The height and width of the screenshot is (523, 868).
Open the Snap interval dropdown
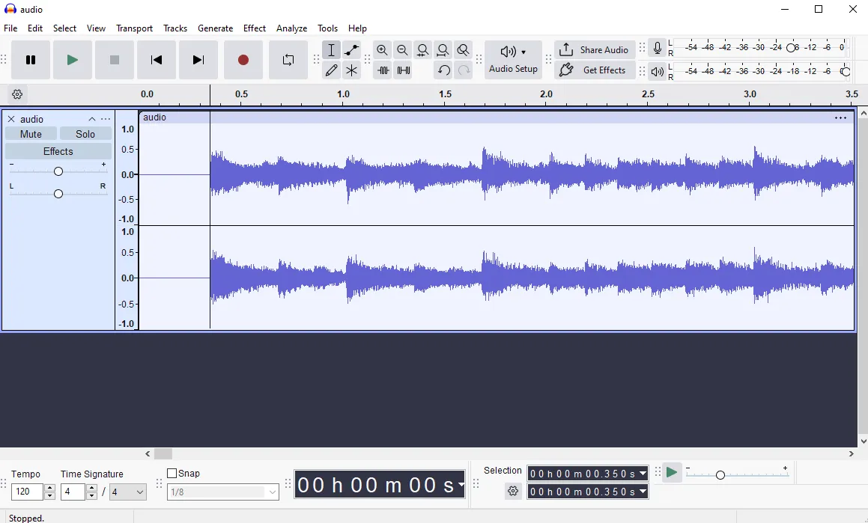point(222,492)
